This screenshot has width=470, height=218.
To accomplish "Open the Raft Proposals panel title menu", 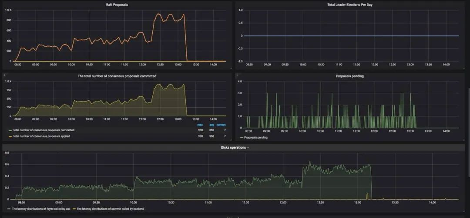I will pos(117,5).
